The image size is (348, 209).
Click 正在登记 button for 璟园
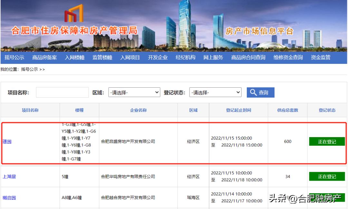[327, 142]
